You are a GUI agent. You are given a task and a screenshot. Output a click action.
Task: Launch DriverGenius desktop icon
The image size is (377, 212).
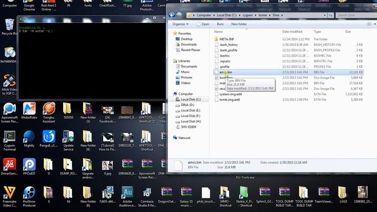point(9,167)
